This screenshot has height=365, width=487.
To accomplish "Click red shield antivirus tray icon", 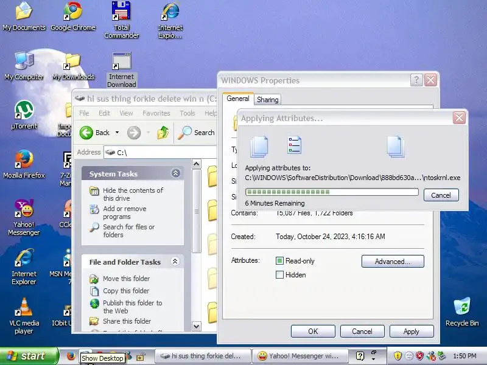I will [419, 356].
